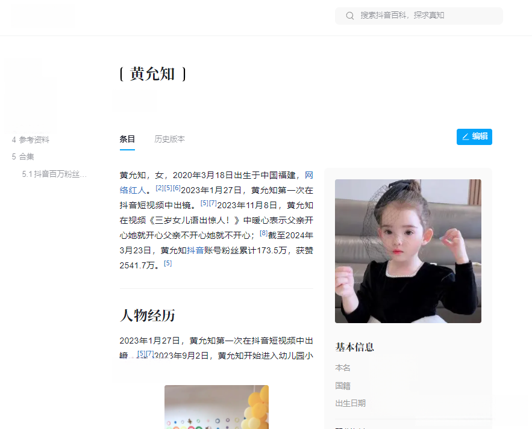Click the 基本信息 heading in infobox
The height and width of the screenshot is (429, 532).
(354, 347)
